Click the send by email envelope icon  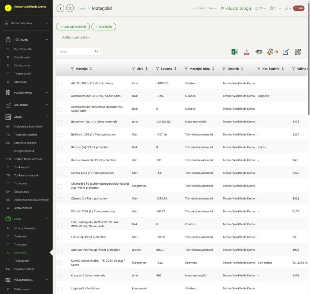tap(259, 52)
